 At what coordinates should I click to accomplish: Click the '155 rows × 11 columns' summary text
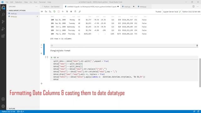[x=61, y=39]
